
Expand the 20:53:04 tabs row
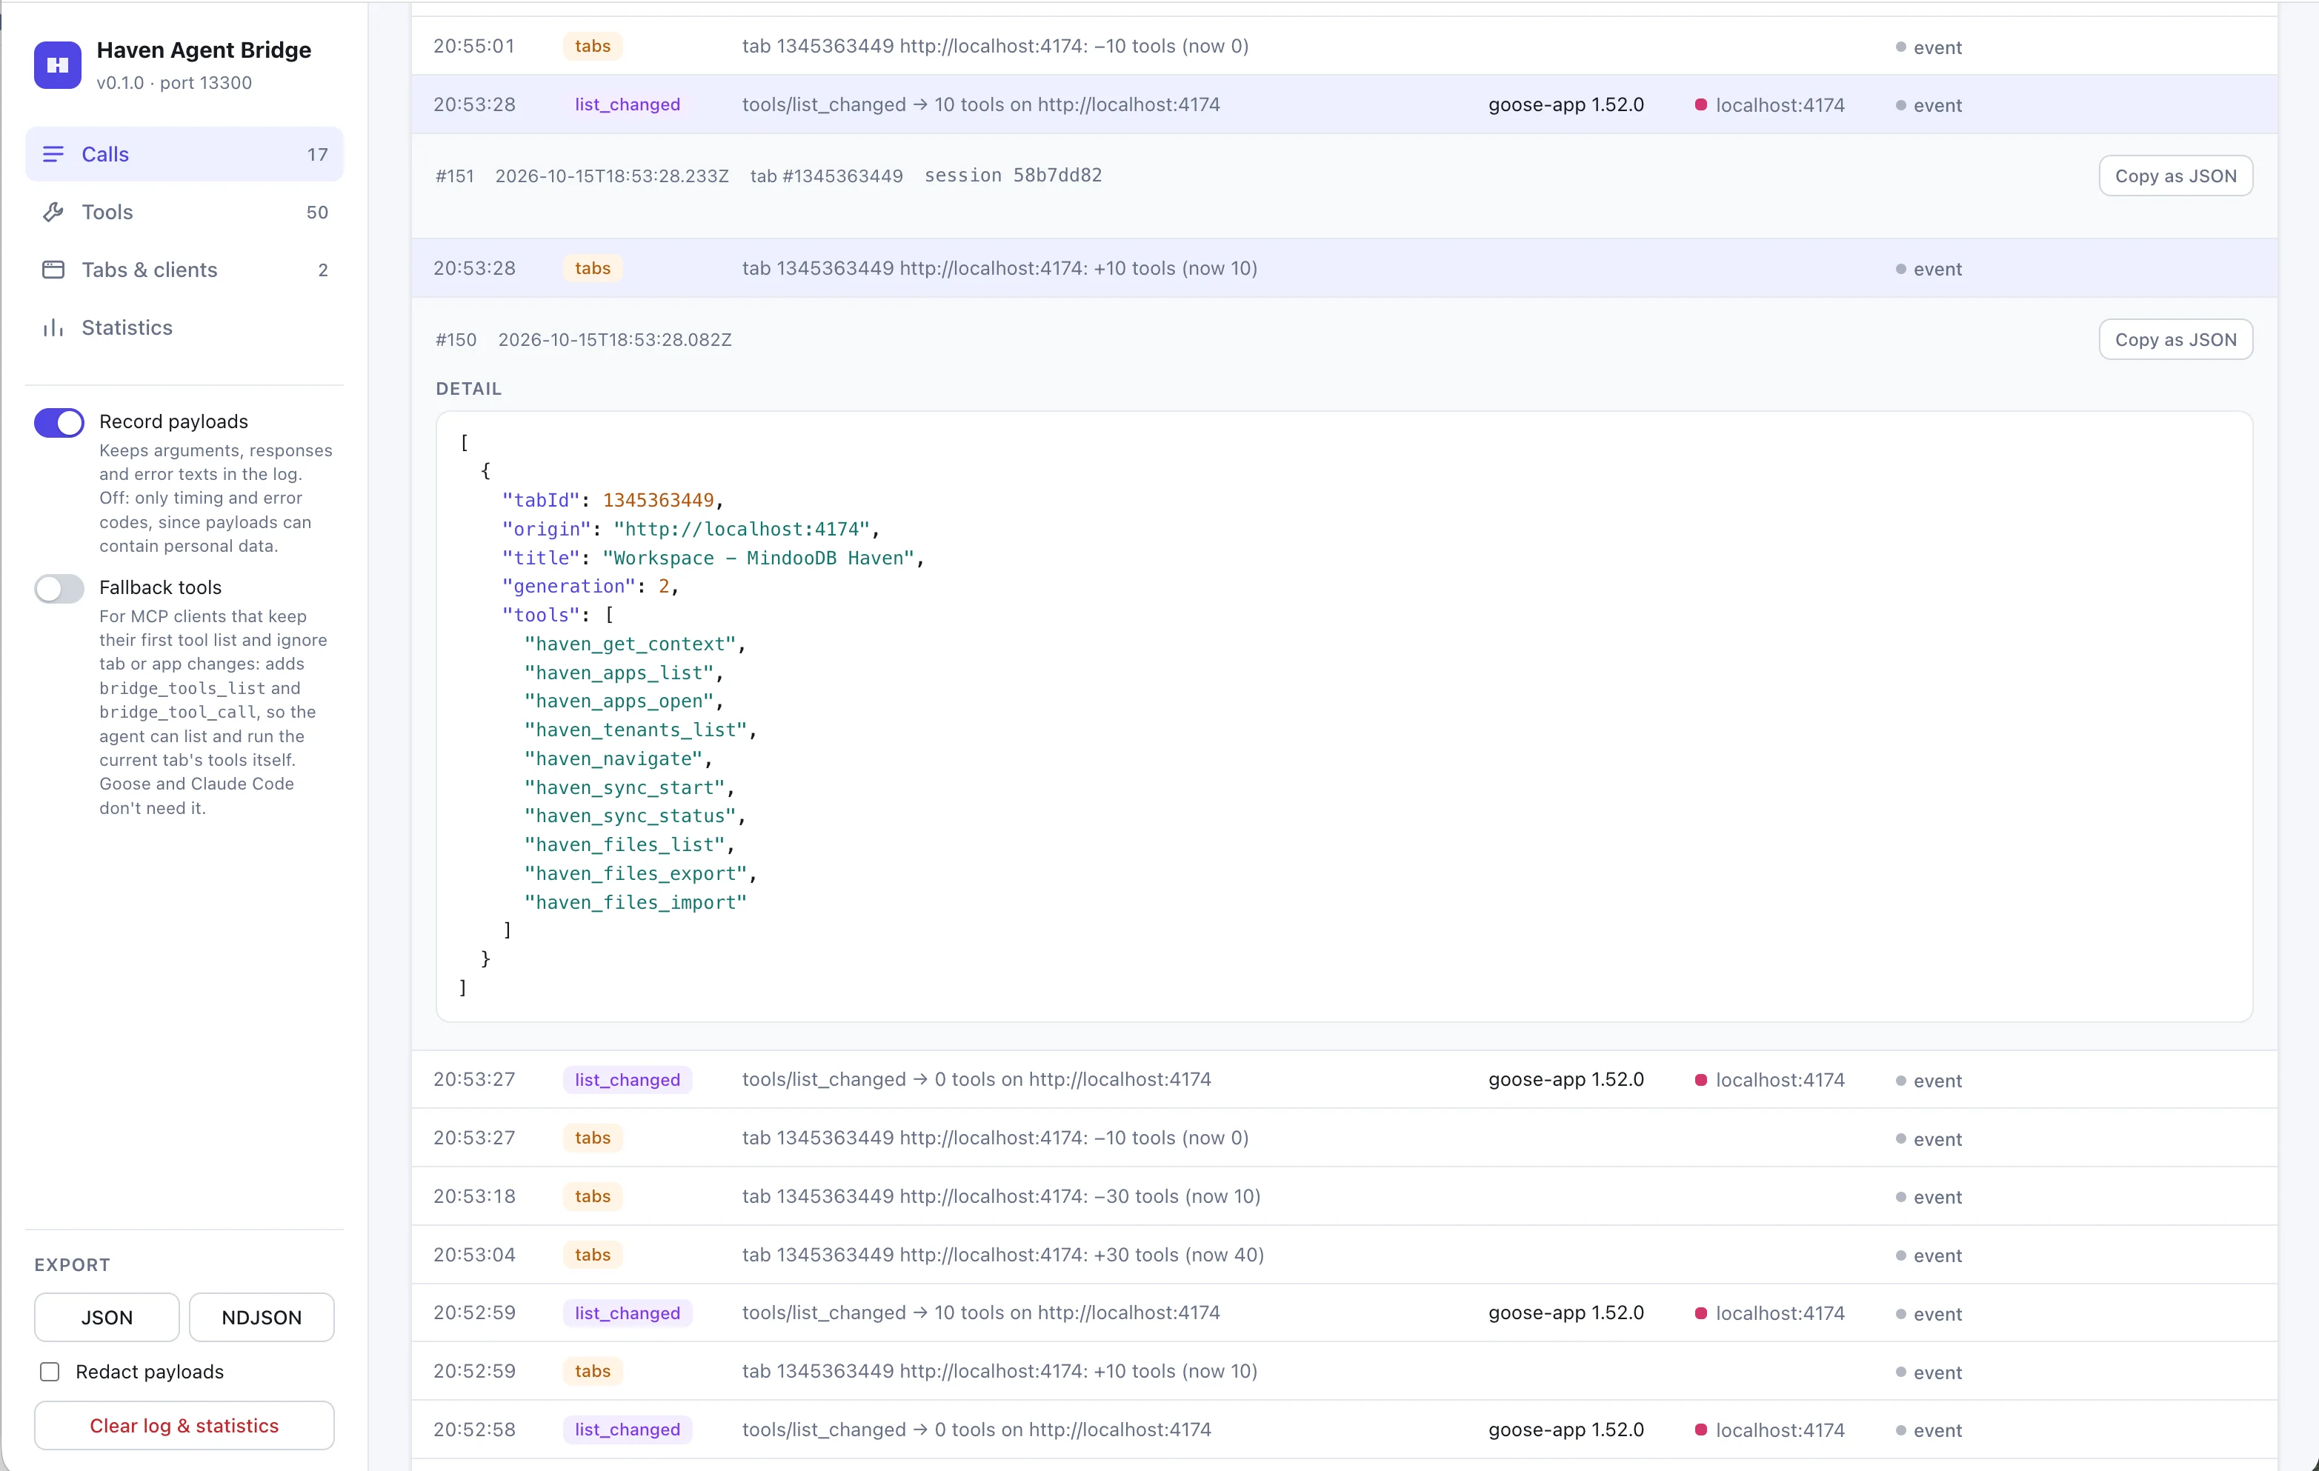pyautogui.click(x=1345, y=1255)
